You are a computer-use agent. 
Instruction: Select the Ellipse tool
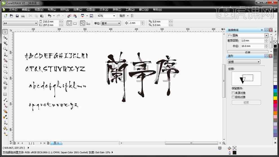click(x=5, y=72)
